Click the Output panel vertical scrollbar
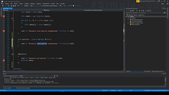This screenshot has height=95, width=169. 165,81
